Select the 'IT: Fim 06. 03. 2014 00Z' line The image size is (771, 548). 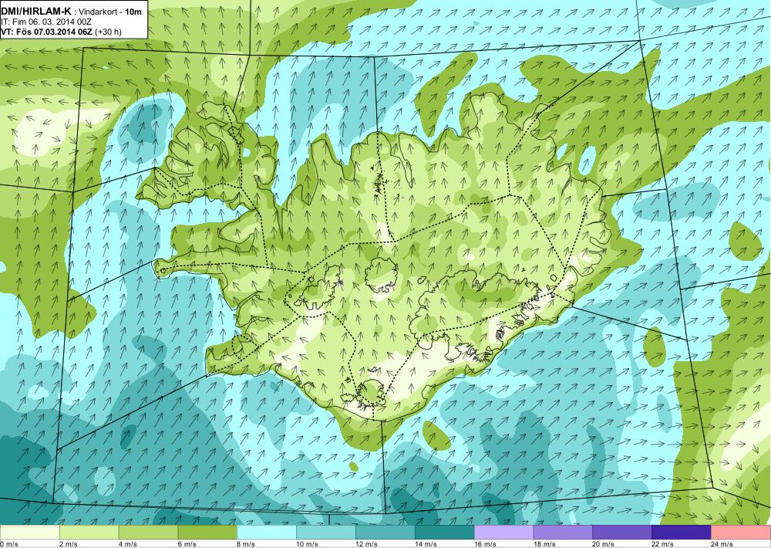coord(47,22)
